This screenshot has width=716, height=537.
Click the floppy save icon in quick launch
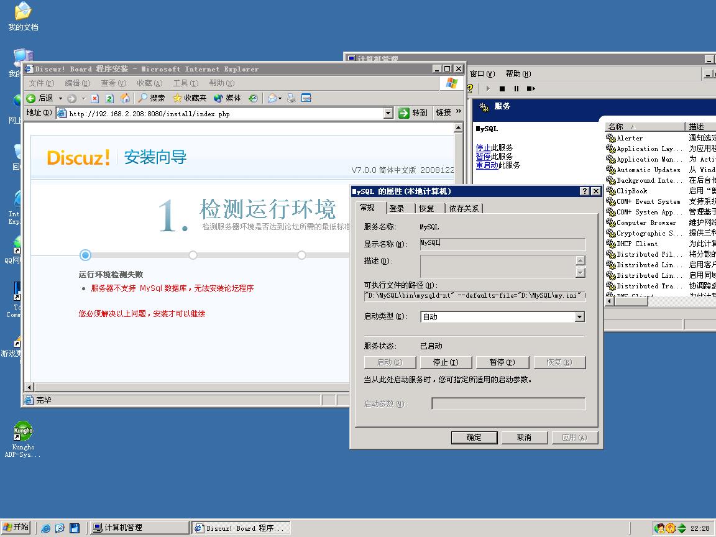point(75,528)
